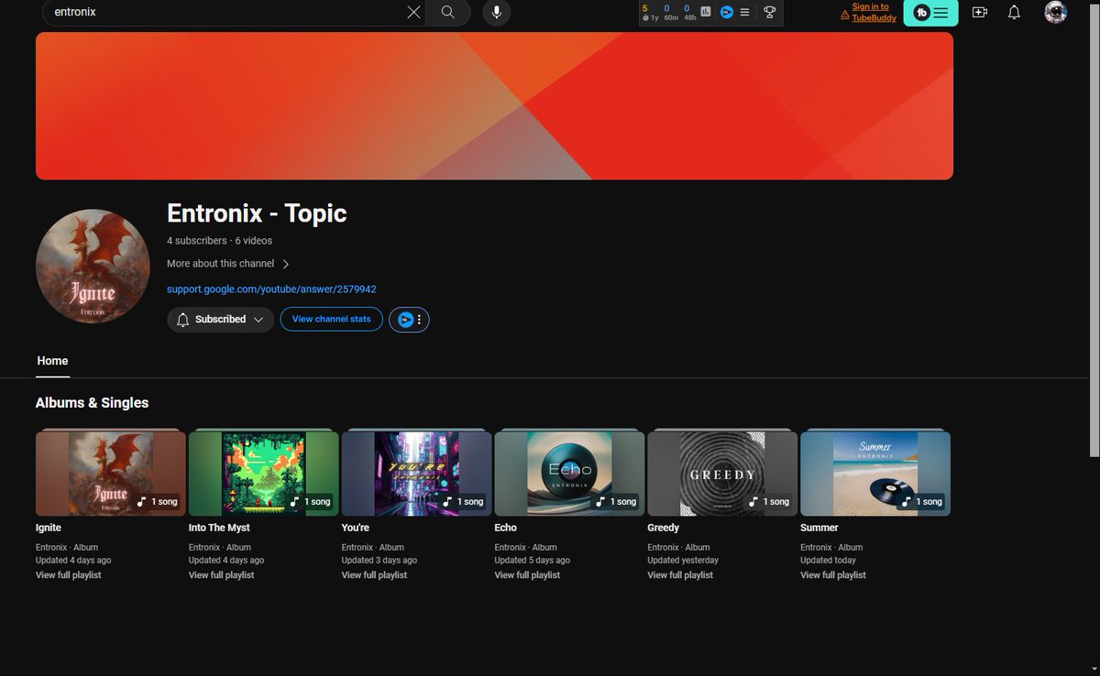Click the 1 song badge on Greedy
Viewport: 1100px width, 676px height.
(x=769, y=502)
